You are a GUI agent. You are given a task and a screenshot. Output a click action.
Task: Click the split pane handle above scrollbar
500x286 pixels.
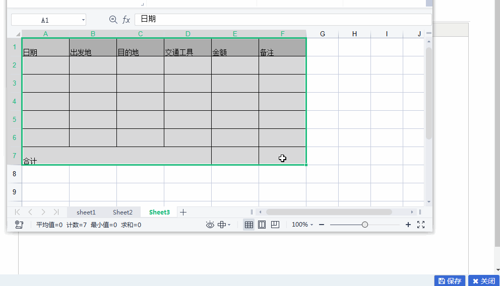tap(429, 33)
